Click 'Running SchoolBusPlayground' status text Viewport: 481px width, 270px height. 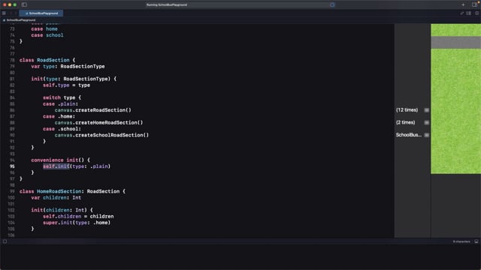167,4
